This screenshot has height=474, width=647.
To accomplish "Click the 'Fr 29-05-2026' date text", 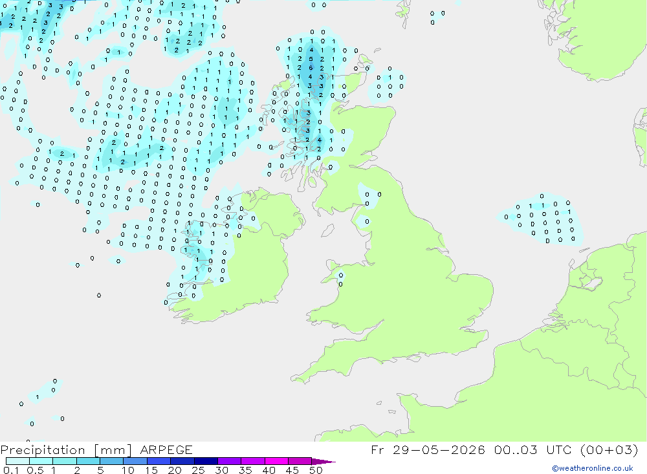I will coord(428,449).
